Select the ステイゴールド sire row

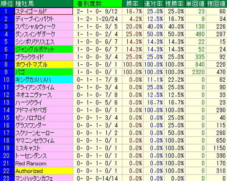[x=44, y=11]
